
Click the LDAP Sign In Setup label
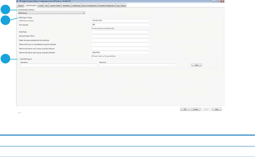click(25, 18)
